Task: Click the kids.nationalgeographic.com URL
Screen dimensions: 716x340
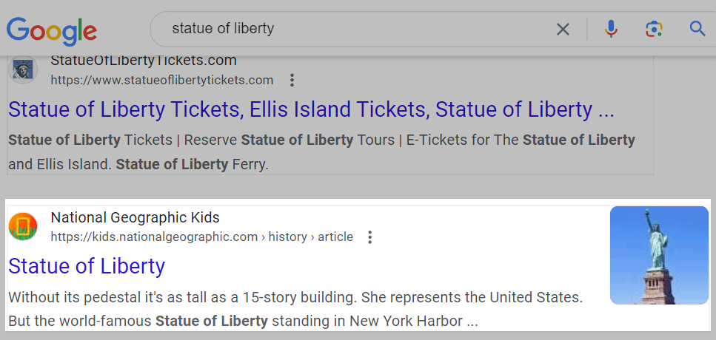Action: coord(154,237)
